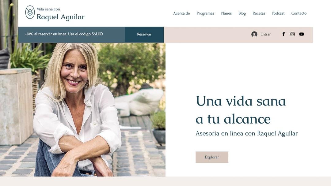This screenshot has height=186, width=331.
Task: Open the Facebook social icon
Action: point(283,34)
